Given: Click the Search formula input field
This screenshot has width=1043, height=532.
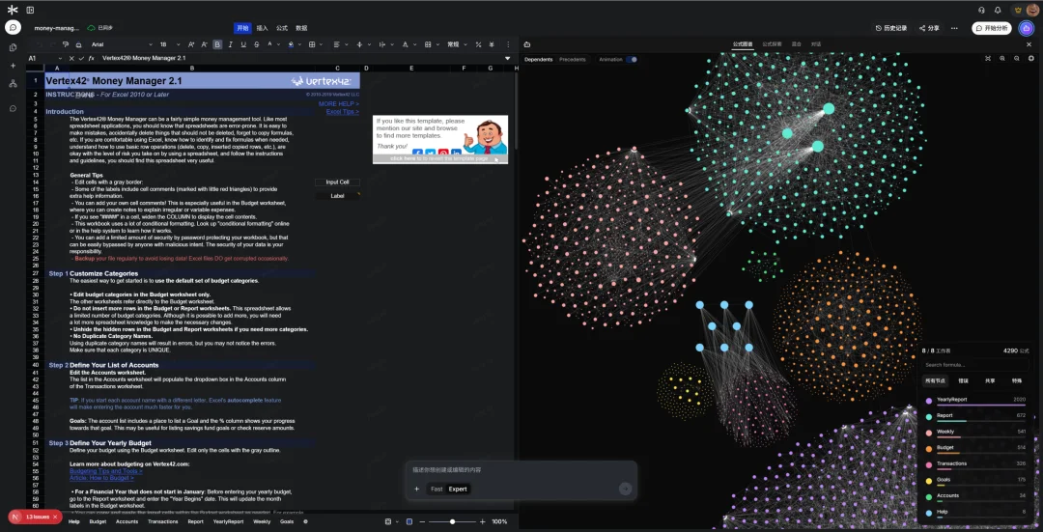Looking at the screenshot, I should pyautogui.click(x=975, y=365).
